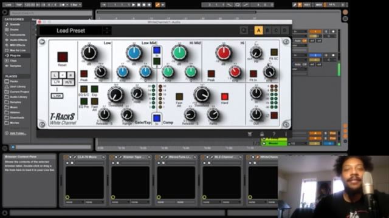Image resolution: width=389 pixels, height=218 pixels.
Task: Adjust the Out level knob
Action: point(256,114)
